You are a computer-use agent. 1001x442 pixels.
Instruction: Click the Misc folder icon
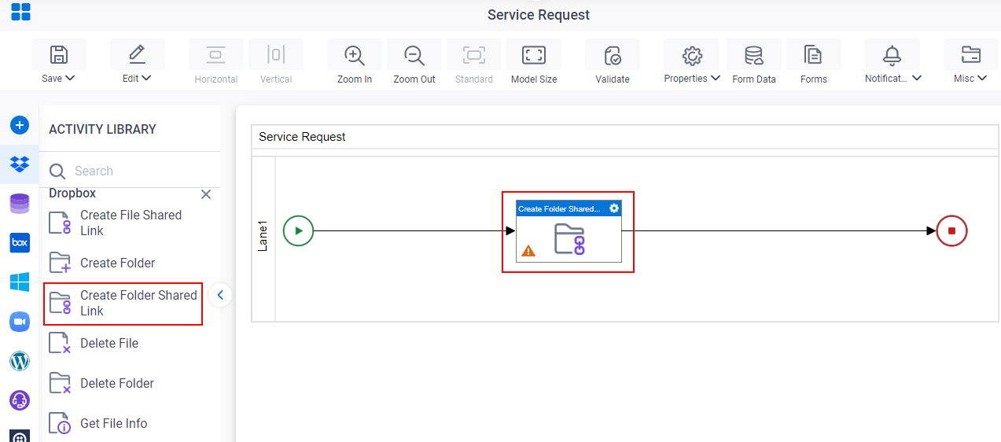pyautogui.click(x=971, y=54)
